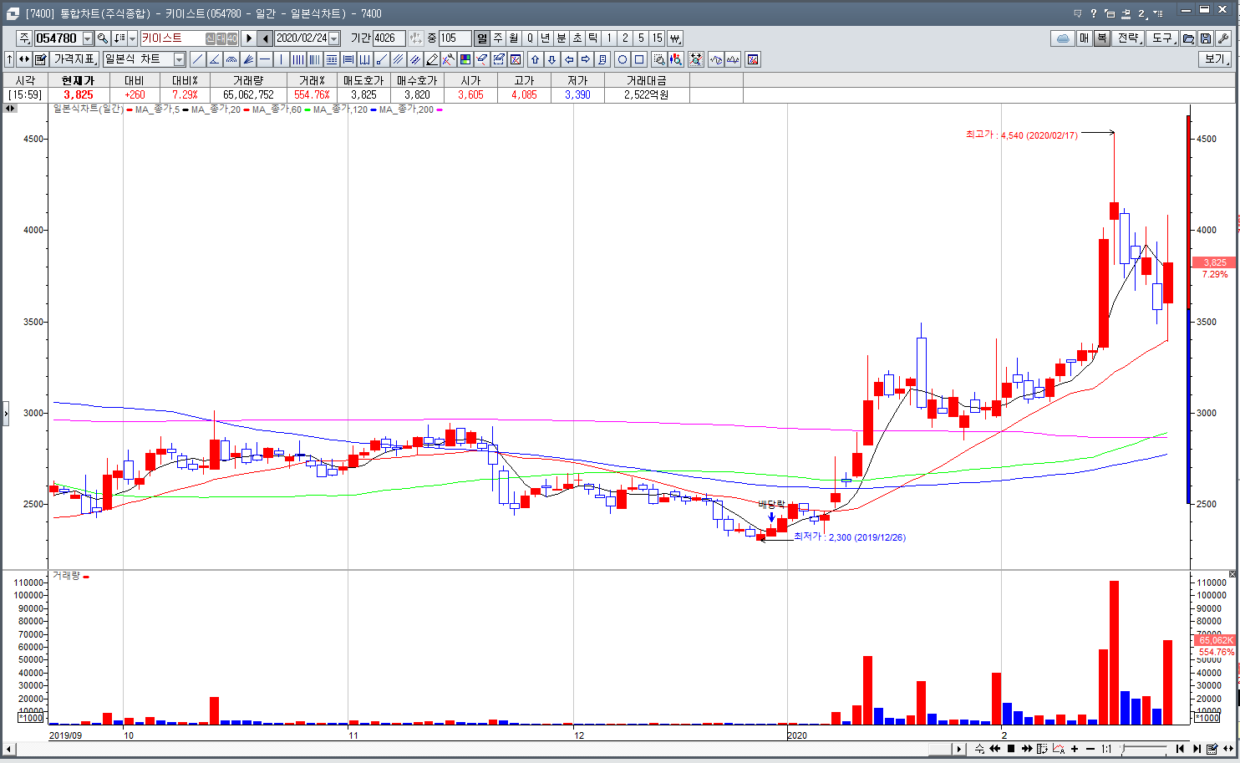Viewport: 1240px width, 763px height.
Task: Open the color palette tool icon
Action: [465, 59]
